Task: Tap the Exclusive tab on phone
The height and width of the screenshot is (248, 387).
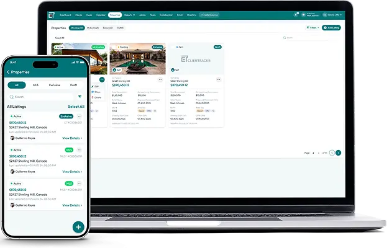Action: (55, 85)
